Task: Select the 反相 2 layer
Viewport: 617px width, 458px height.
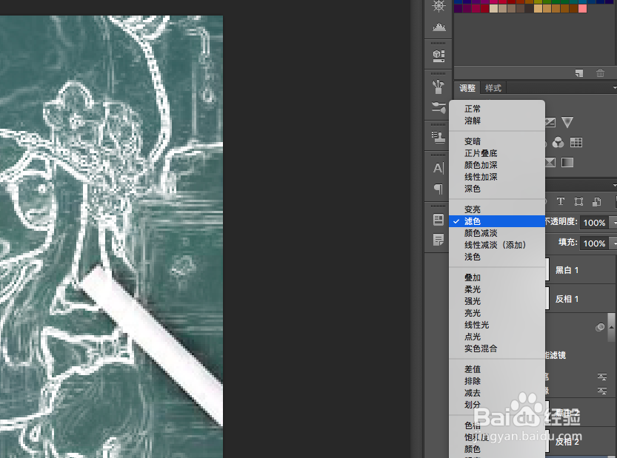Action: pyautogui.click(x=581, y=442)
